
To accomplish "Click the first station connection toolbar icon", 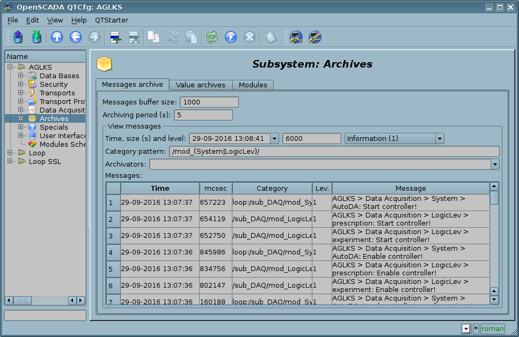I will pos(296,37).
